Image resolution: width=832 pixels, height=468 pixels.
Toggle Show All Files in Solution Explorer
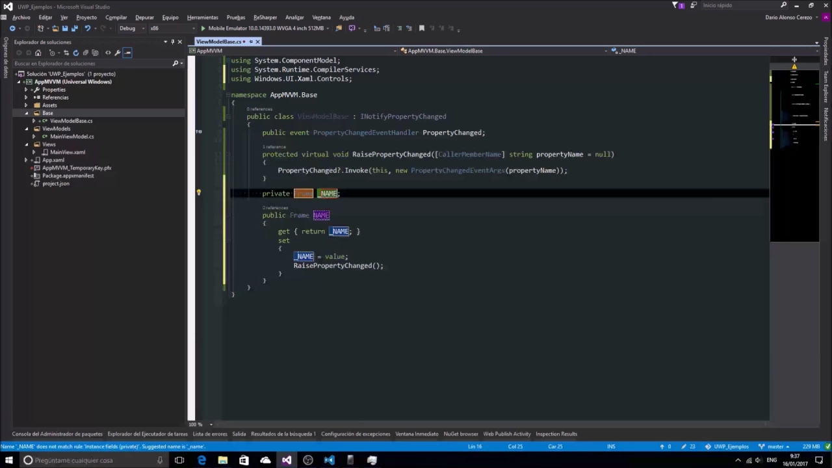pos(95,53)
